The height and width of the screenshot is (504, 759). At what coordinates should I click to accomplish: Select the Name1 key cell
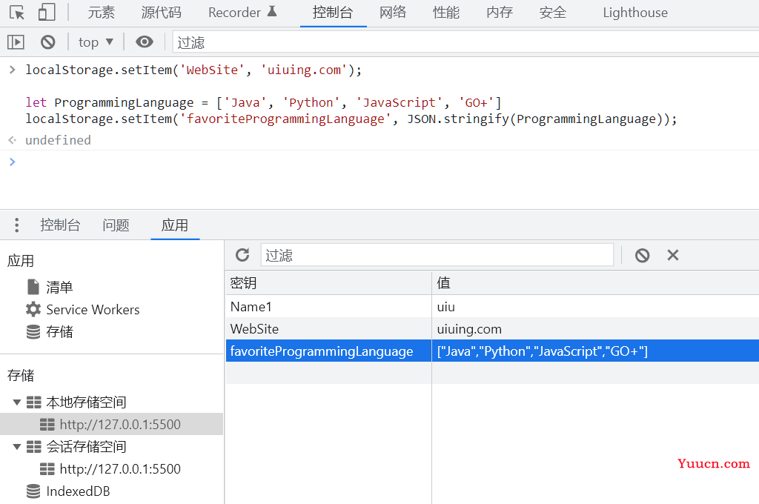(x=328, y=306)
